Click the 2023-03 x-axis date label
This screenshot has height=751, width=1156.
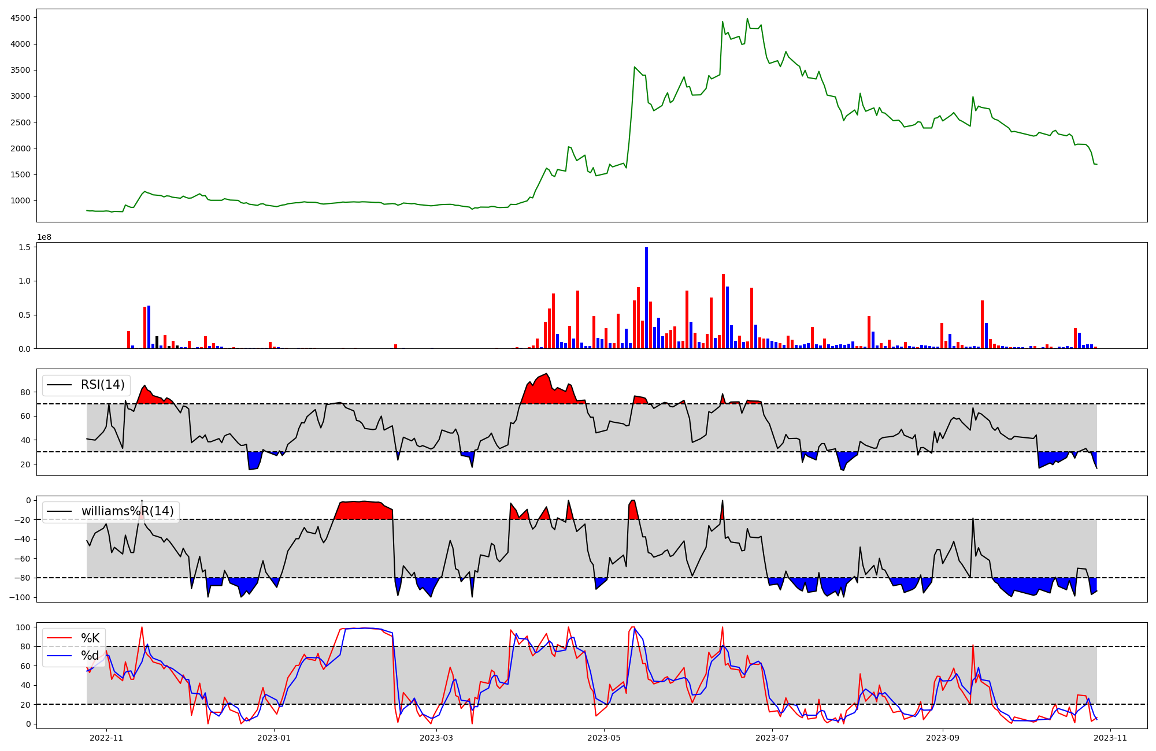(x=436, y=738)
